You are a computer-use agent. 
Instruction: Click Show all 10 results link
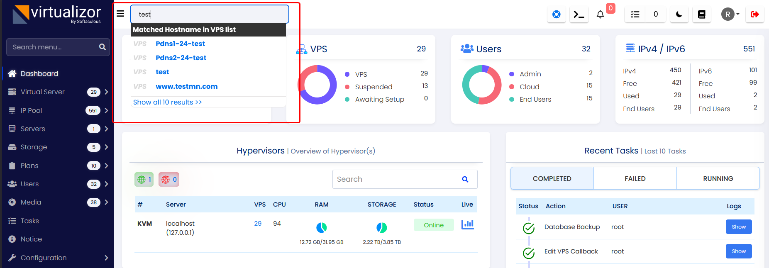click(167, 102)
